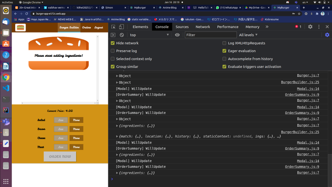Viewport: 332px width, 187px height.
Task: Toggle the device toolbar icon
Action: click(121, 27)
